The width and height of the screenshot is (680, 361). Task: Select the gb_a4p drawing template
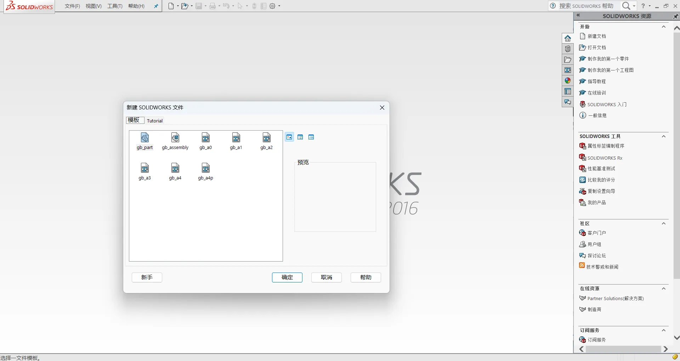pyautogui.click(x=206, y=172)
